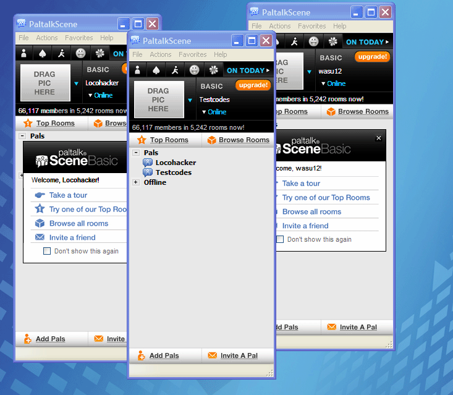The image size is (453, 395).
Task: Click the spade icon in Locohacker window toolbar
Action: pos(43,53)
